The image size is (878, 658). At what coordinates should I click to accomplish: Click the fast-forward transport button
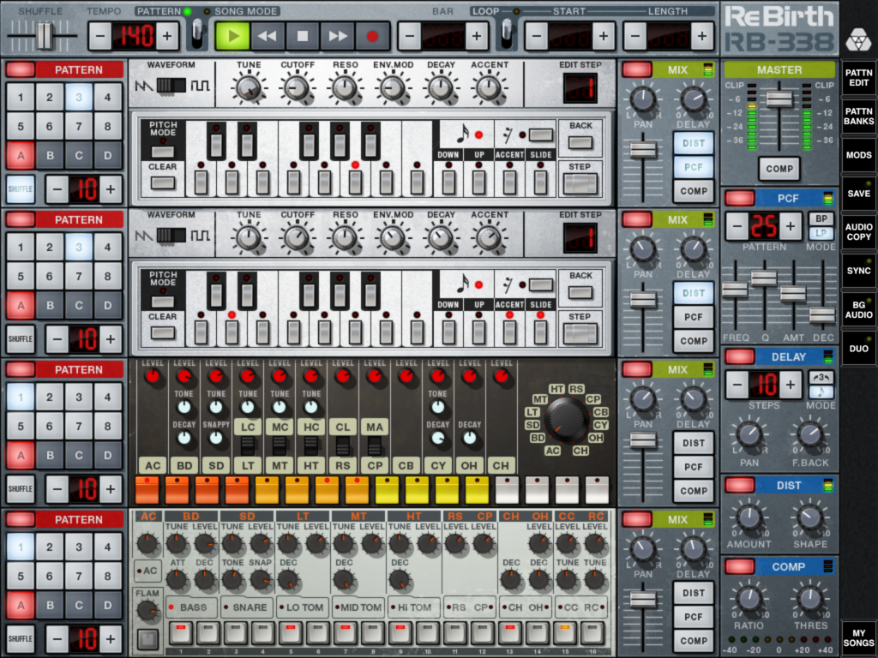pos(337,36)
